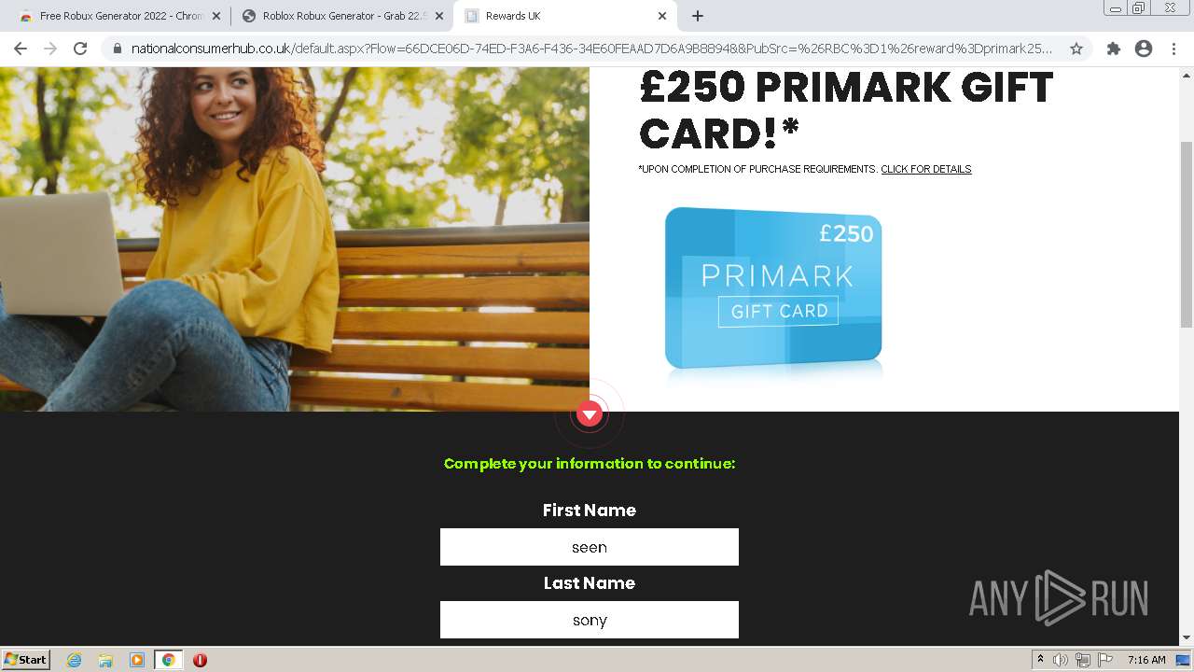Open the Chrome extensions puzzle icon
Screen dimensions: 1194x672
1113,49
